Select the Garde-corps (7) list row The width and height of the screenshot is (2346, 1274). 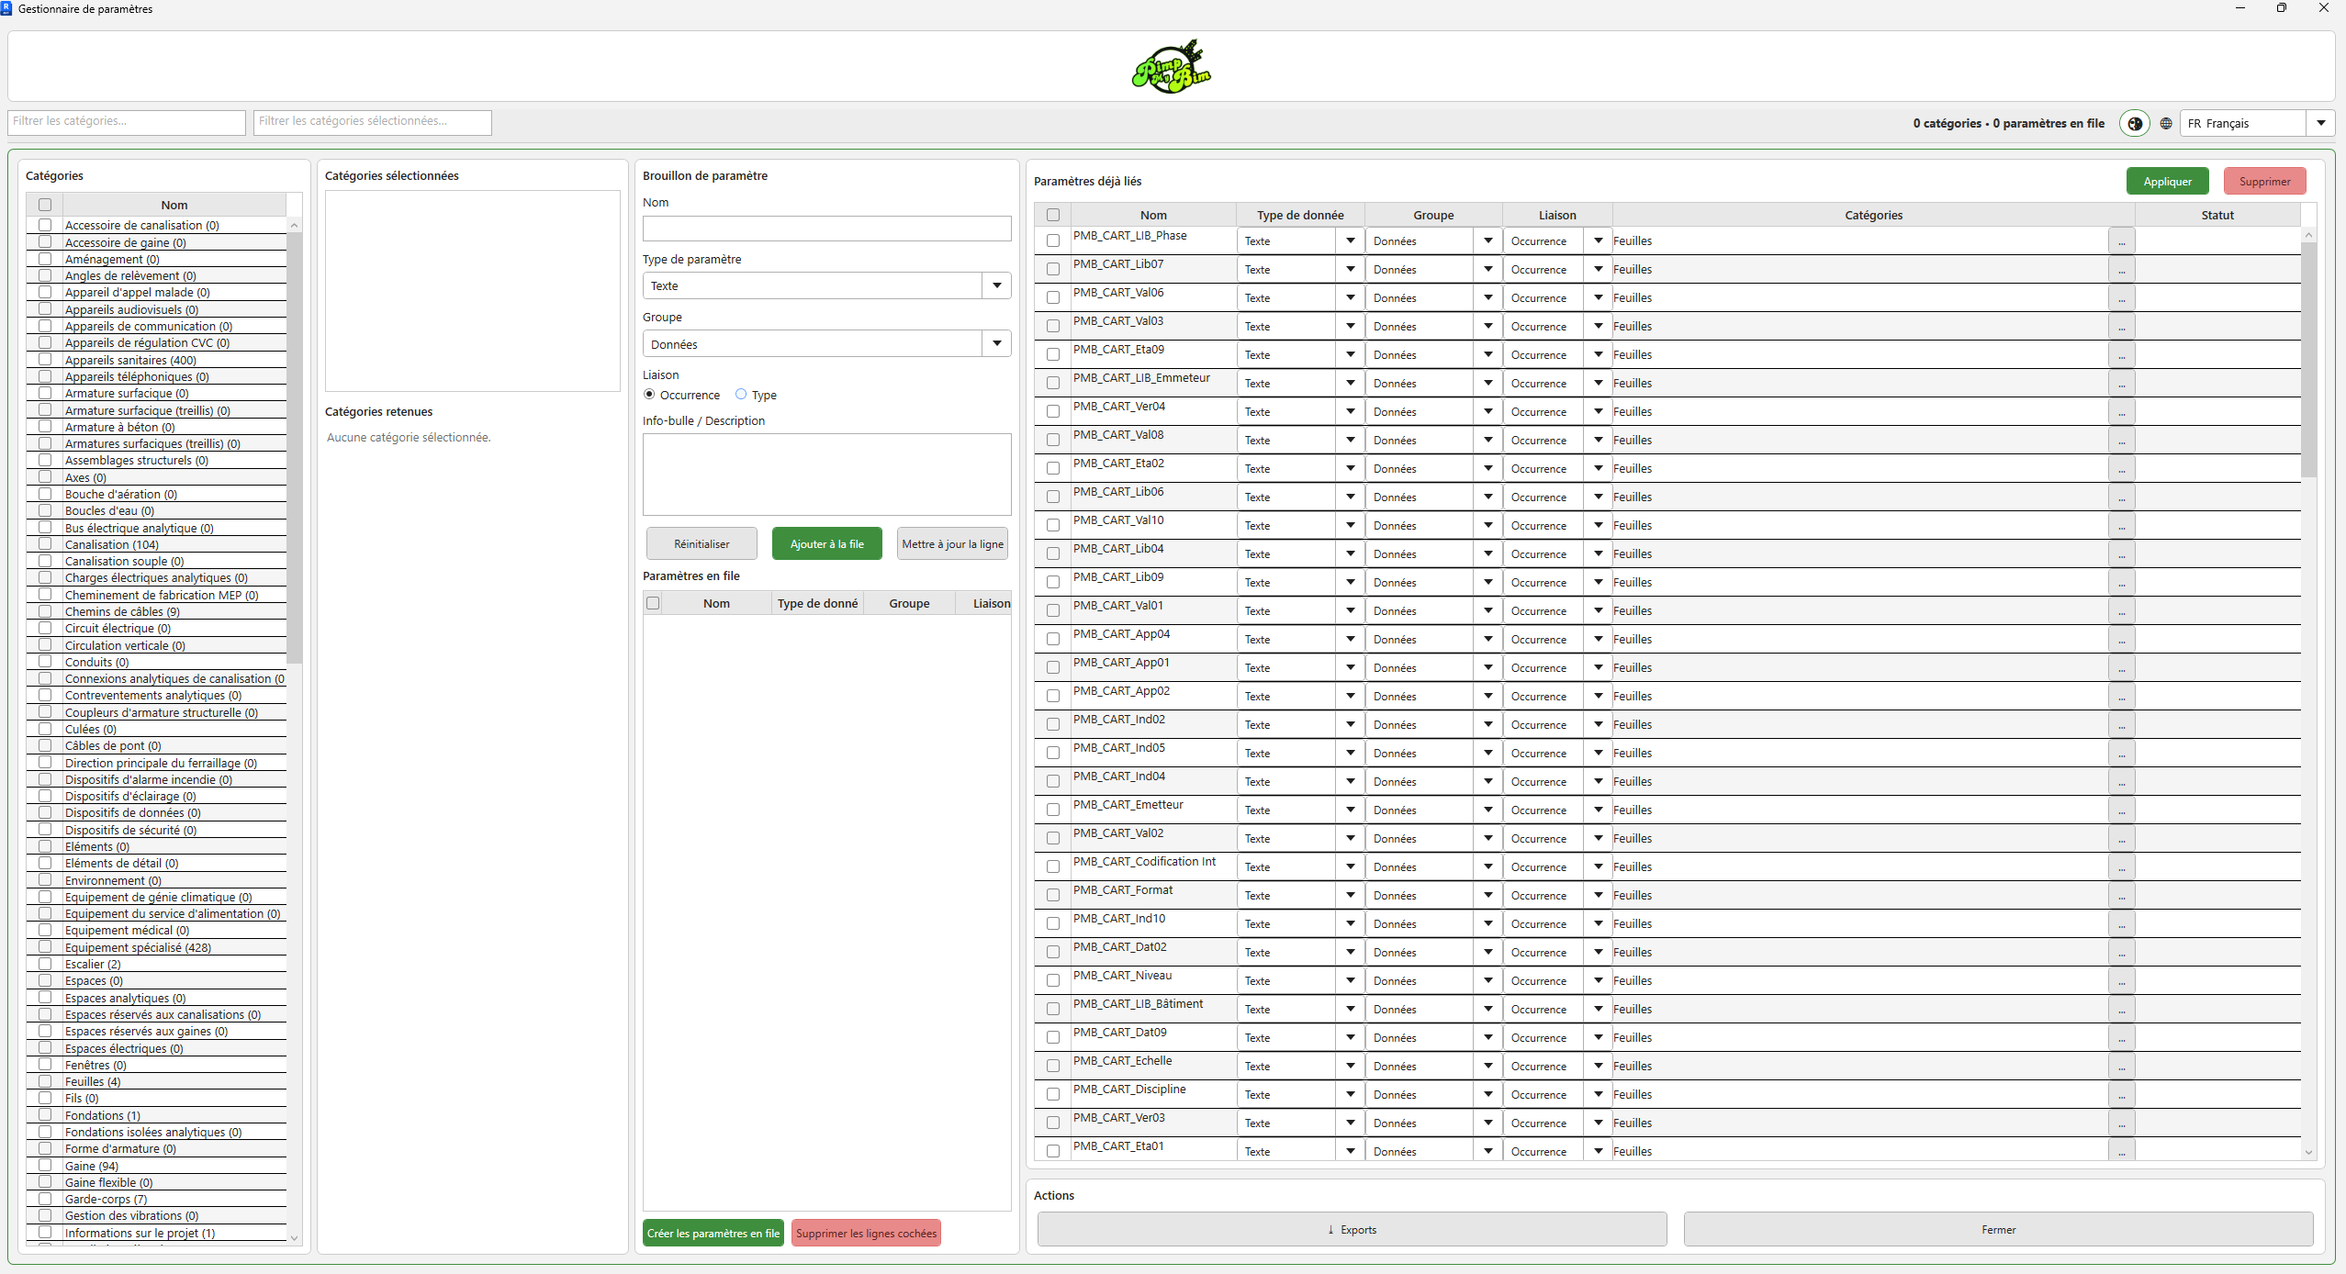pos(156,1199)
